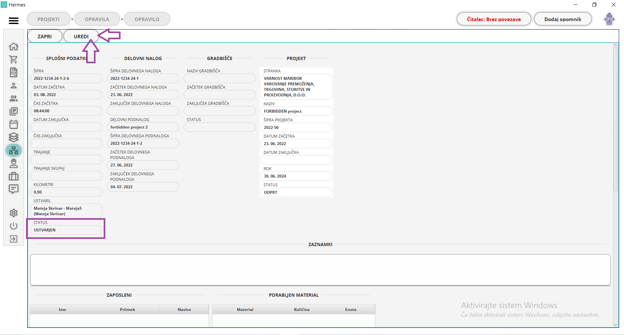Click ZAKLJUČEK DELOVNEGA PODNALOGA field 04. 07. 2022
This screenshot has width=624, height=335.
point(143,187)
